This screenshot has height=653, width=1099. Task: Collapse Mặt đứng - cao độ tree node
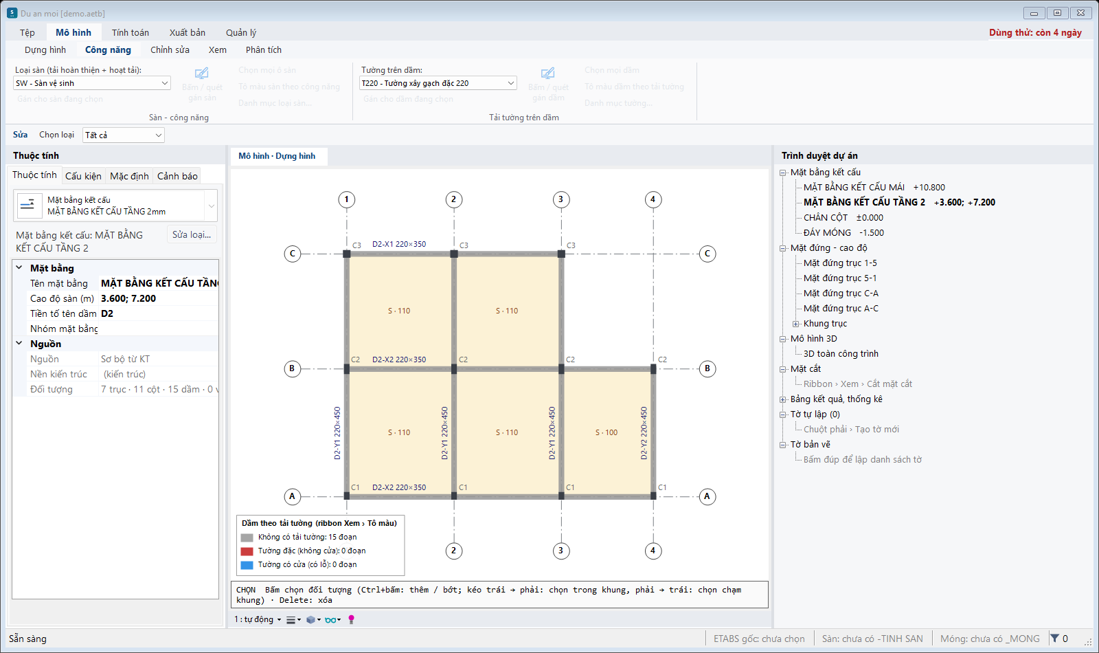(783, 248)
